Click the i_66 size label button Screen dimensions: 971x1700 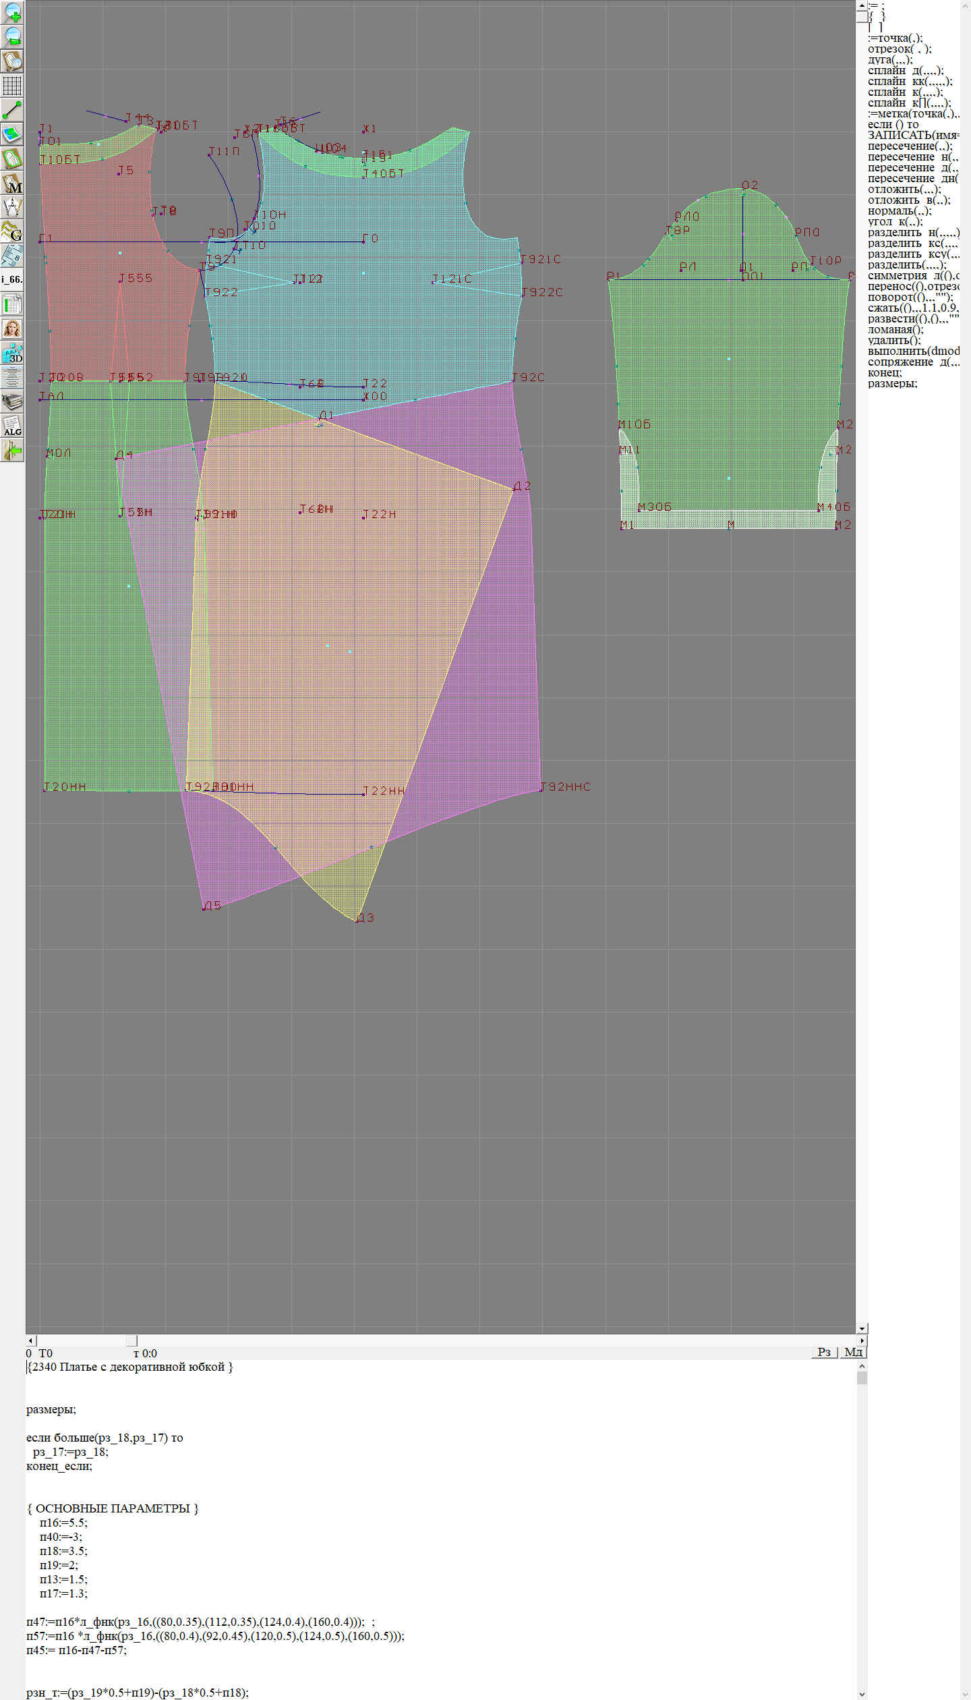coord(12,279)
